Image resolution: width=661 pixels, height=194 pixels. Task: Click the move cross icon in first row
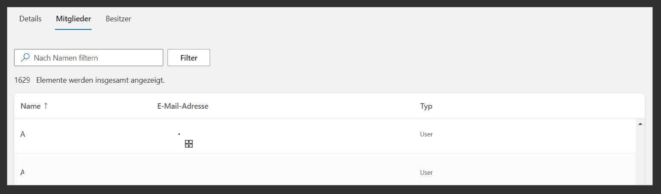click(189, 144)
